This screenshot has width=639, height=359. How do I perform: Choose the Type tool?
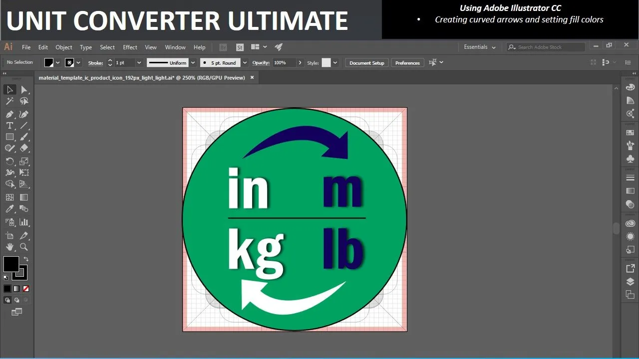(x=9, y=126)
